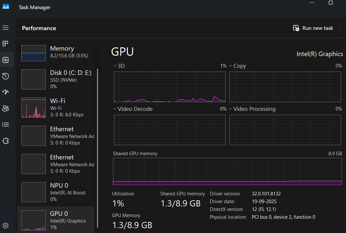The width and height of the screenshot is (346, 233).
Task: Open the Startup apps view
Action: tap(6, 92)
